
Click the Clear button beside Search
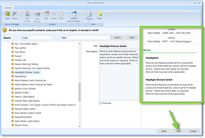point(132,38)
